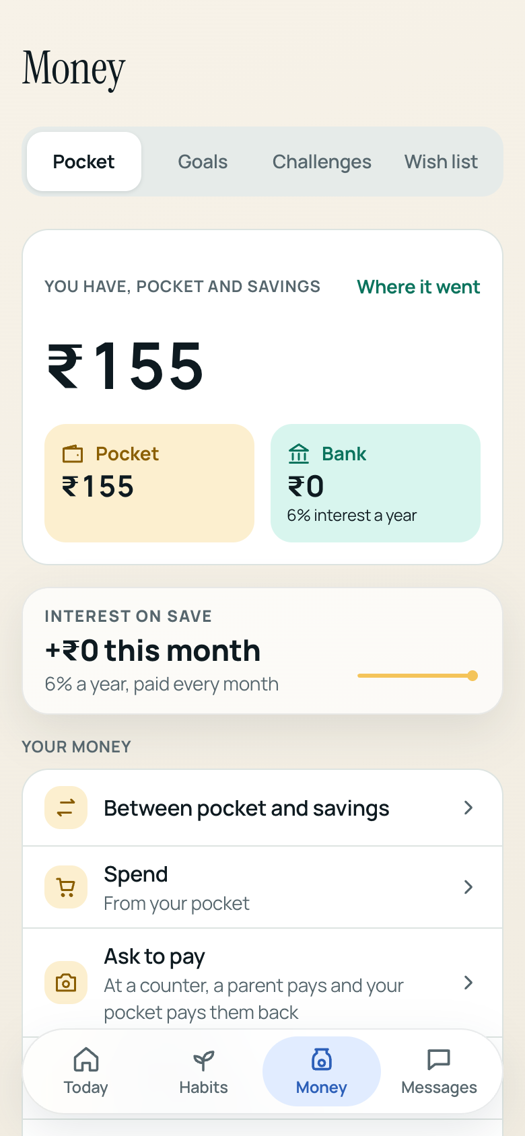Select the Pocket tab
This screenshot has height=1136, width=525.
pos(84,162)
